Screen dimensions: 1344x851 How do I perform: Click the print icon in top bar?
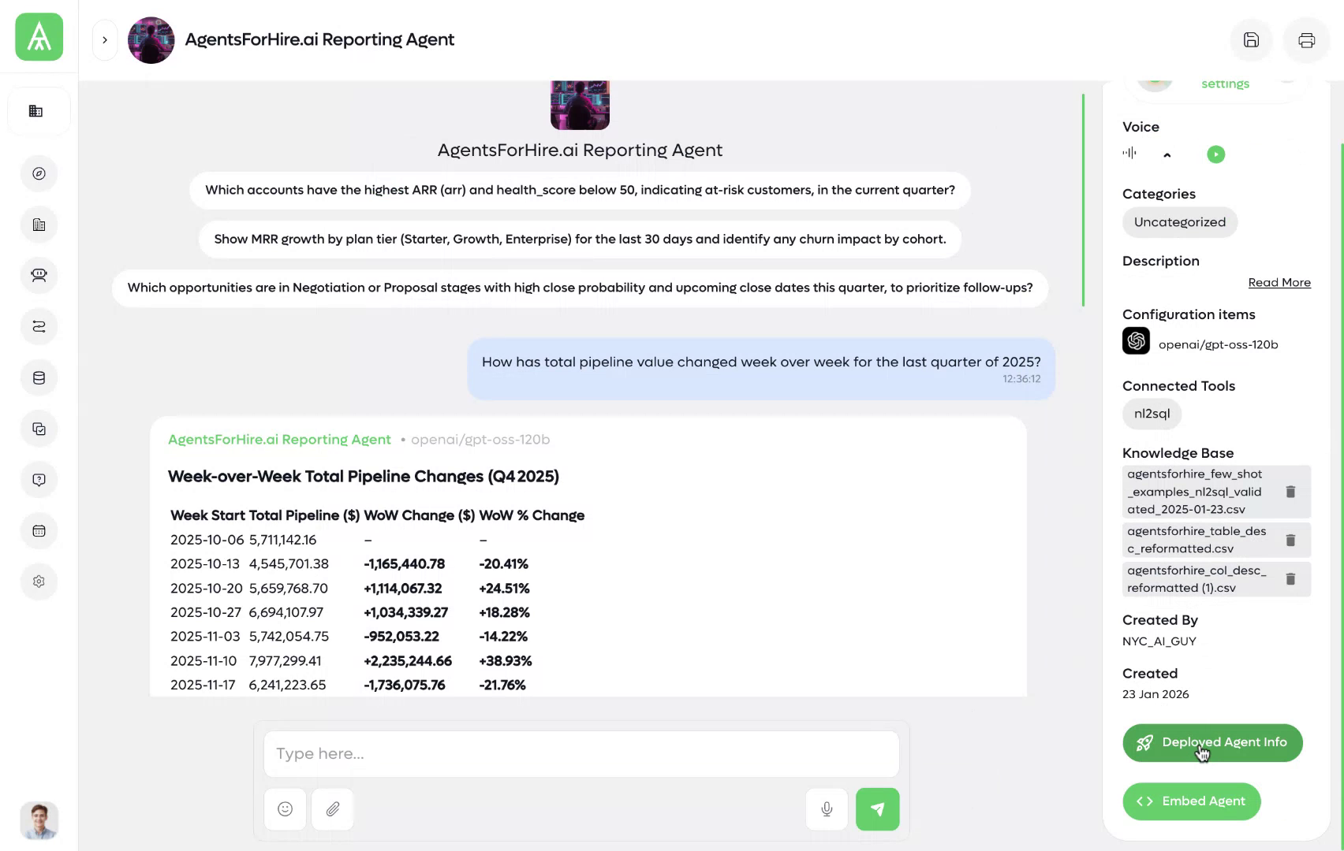(x=1306, y=40)
